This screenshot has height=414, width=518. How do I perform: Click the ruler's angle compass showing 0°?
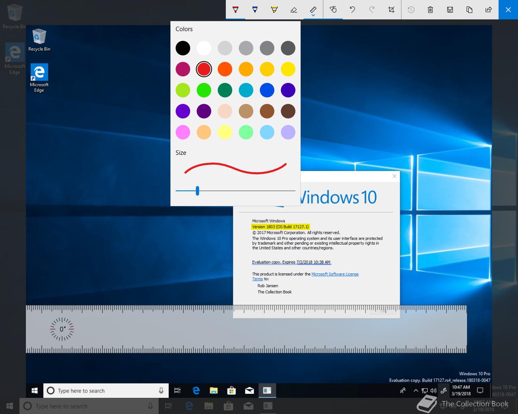pyautogui.click(x=62, y=329)
